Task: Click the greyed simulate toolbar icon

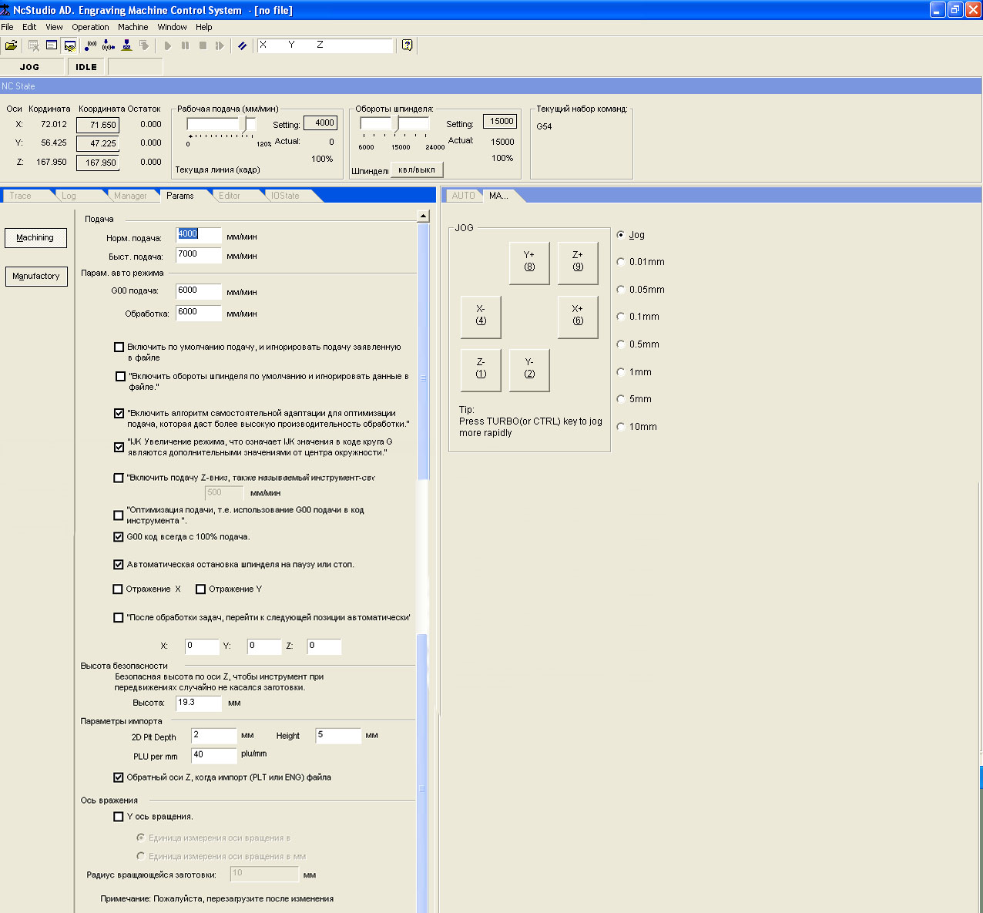Action: pos(144,45)
